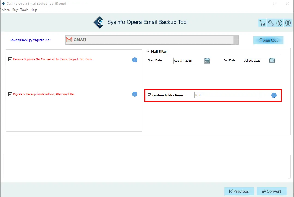Open the Help menu
This screenshot has height=197, width=294.
click(x=34, y=10)
